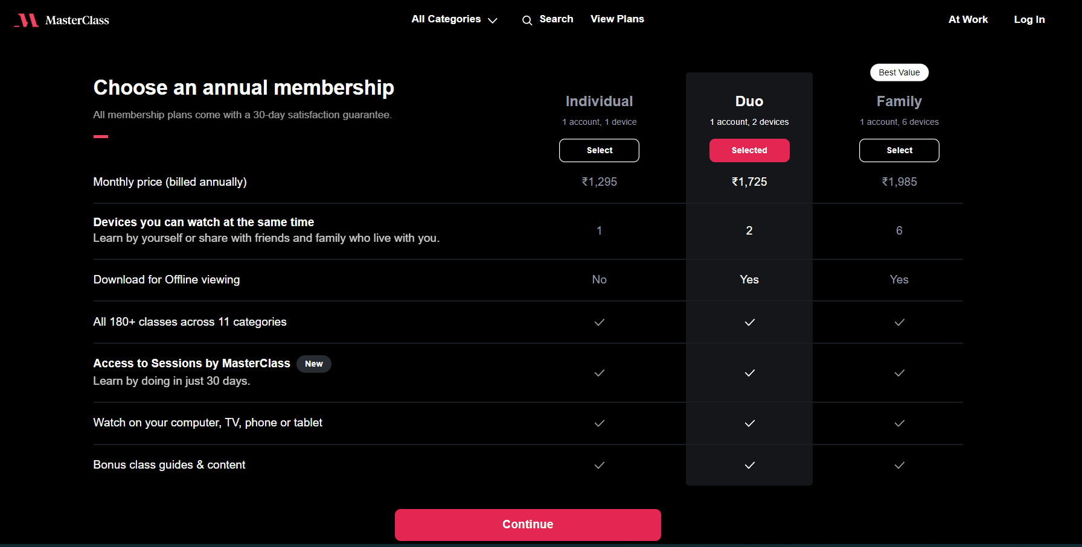Screen dimensions: 1082x547
Task: Open the View Plans page
Action: tap(617, 19)
